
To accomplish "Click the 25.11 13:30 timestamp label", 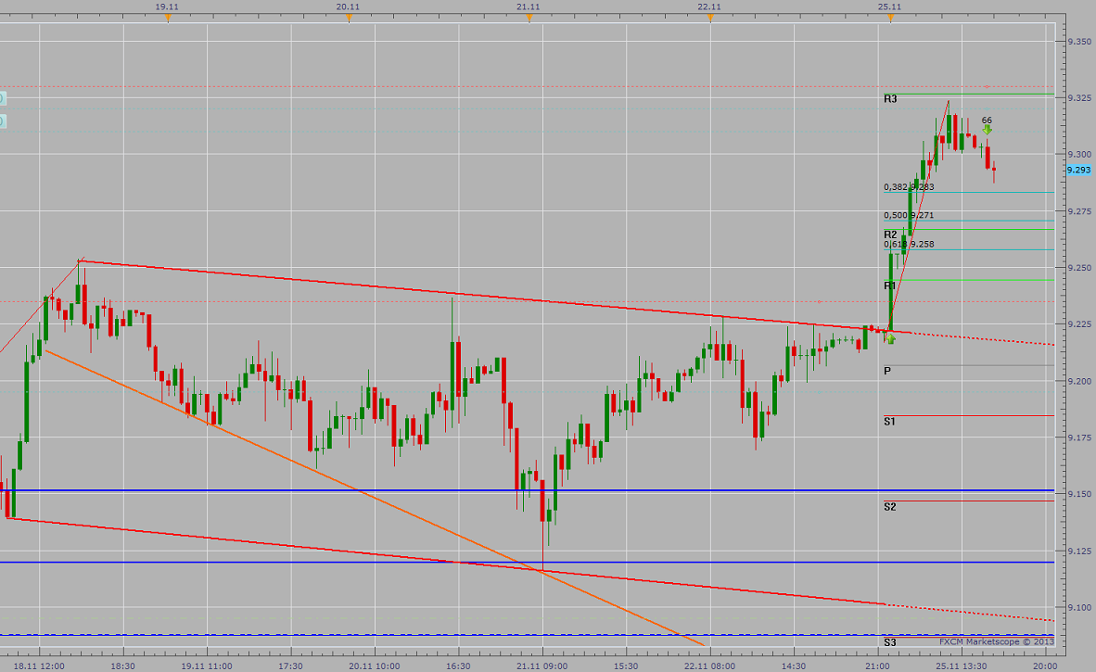I will [x=962, y=664].
